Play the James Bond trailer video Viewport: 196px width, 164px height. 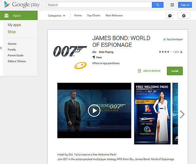point(94,110)
